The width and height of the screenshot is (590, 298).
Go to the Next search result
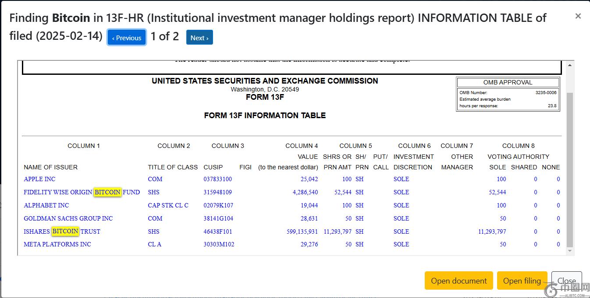pos(199,38)
